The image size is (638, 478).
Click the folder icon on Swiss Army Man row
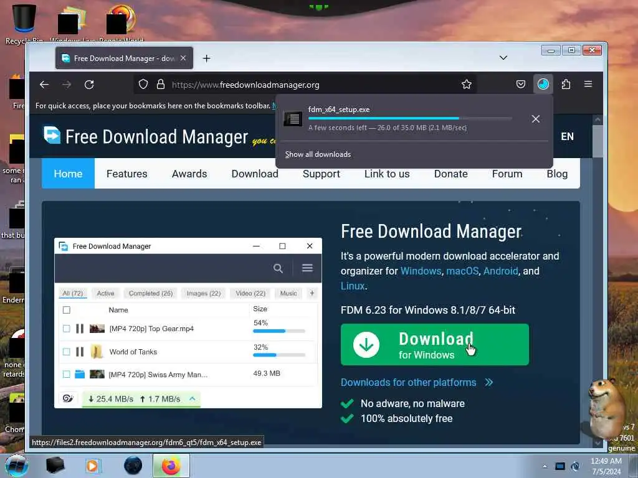[x=80, y=374]
